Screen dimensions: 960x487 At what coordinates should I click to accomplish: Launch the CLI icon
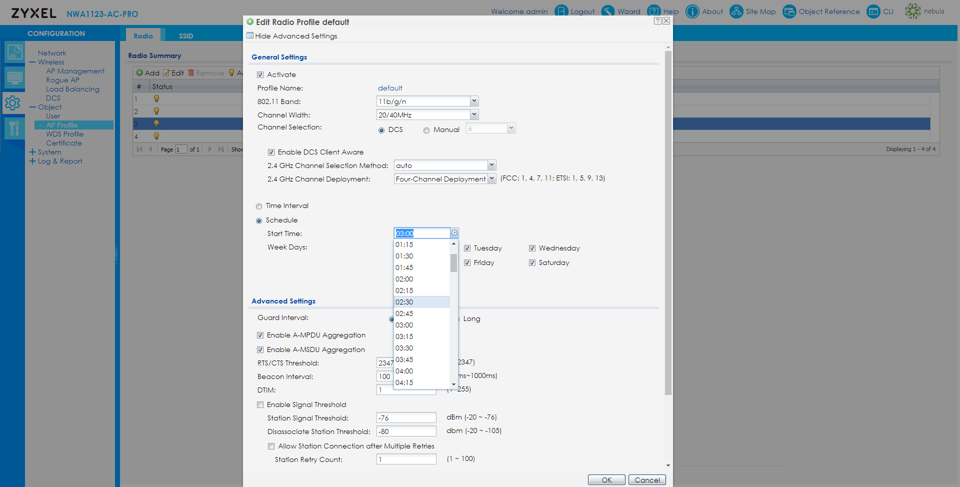click(873, 11)
